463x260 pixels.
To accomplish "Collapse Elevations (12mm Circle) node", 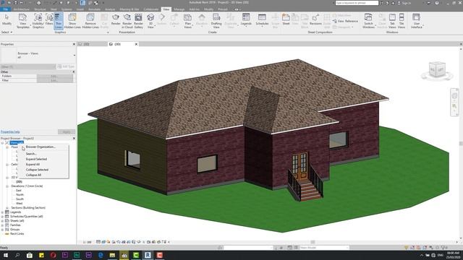I will coord(7,186).
